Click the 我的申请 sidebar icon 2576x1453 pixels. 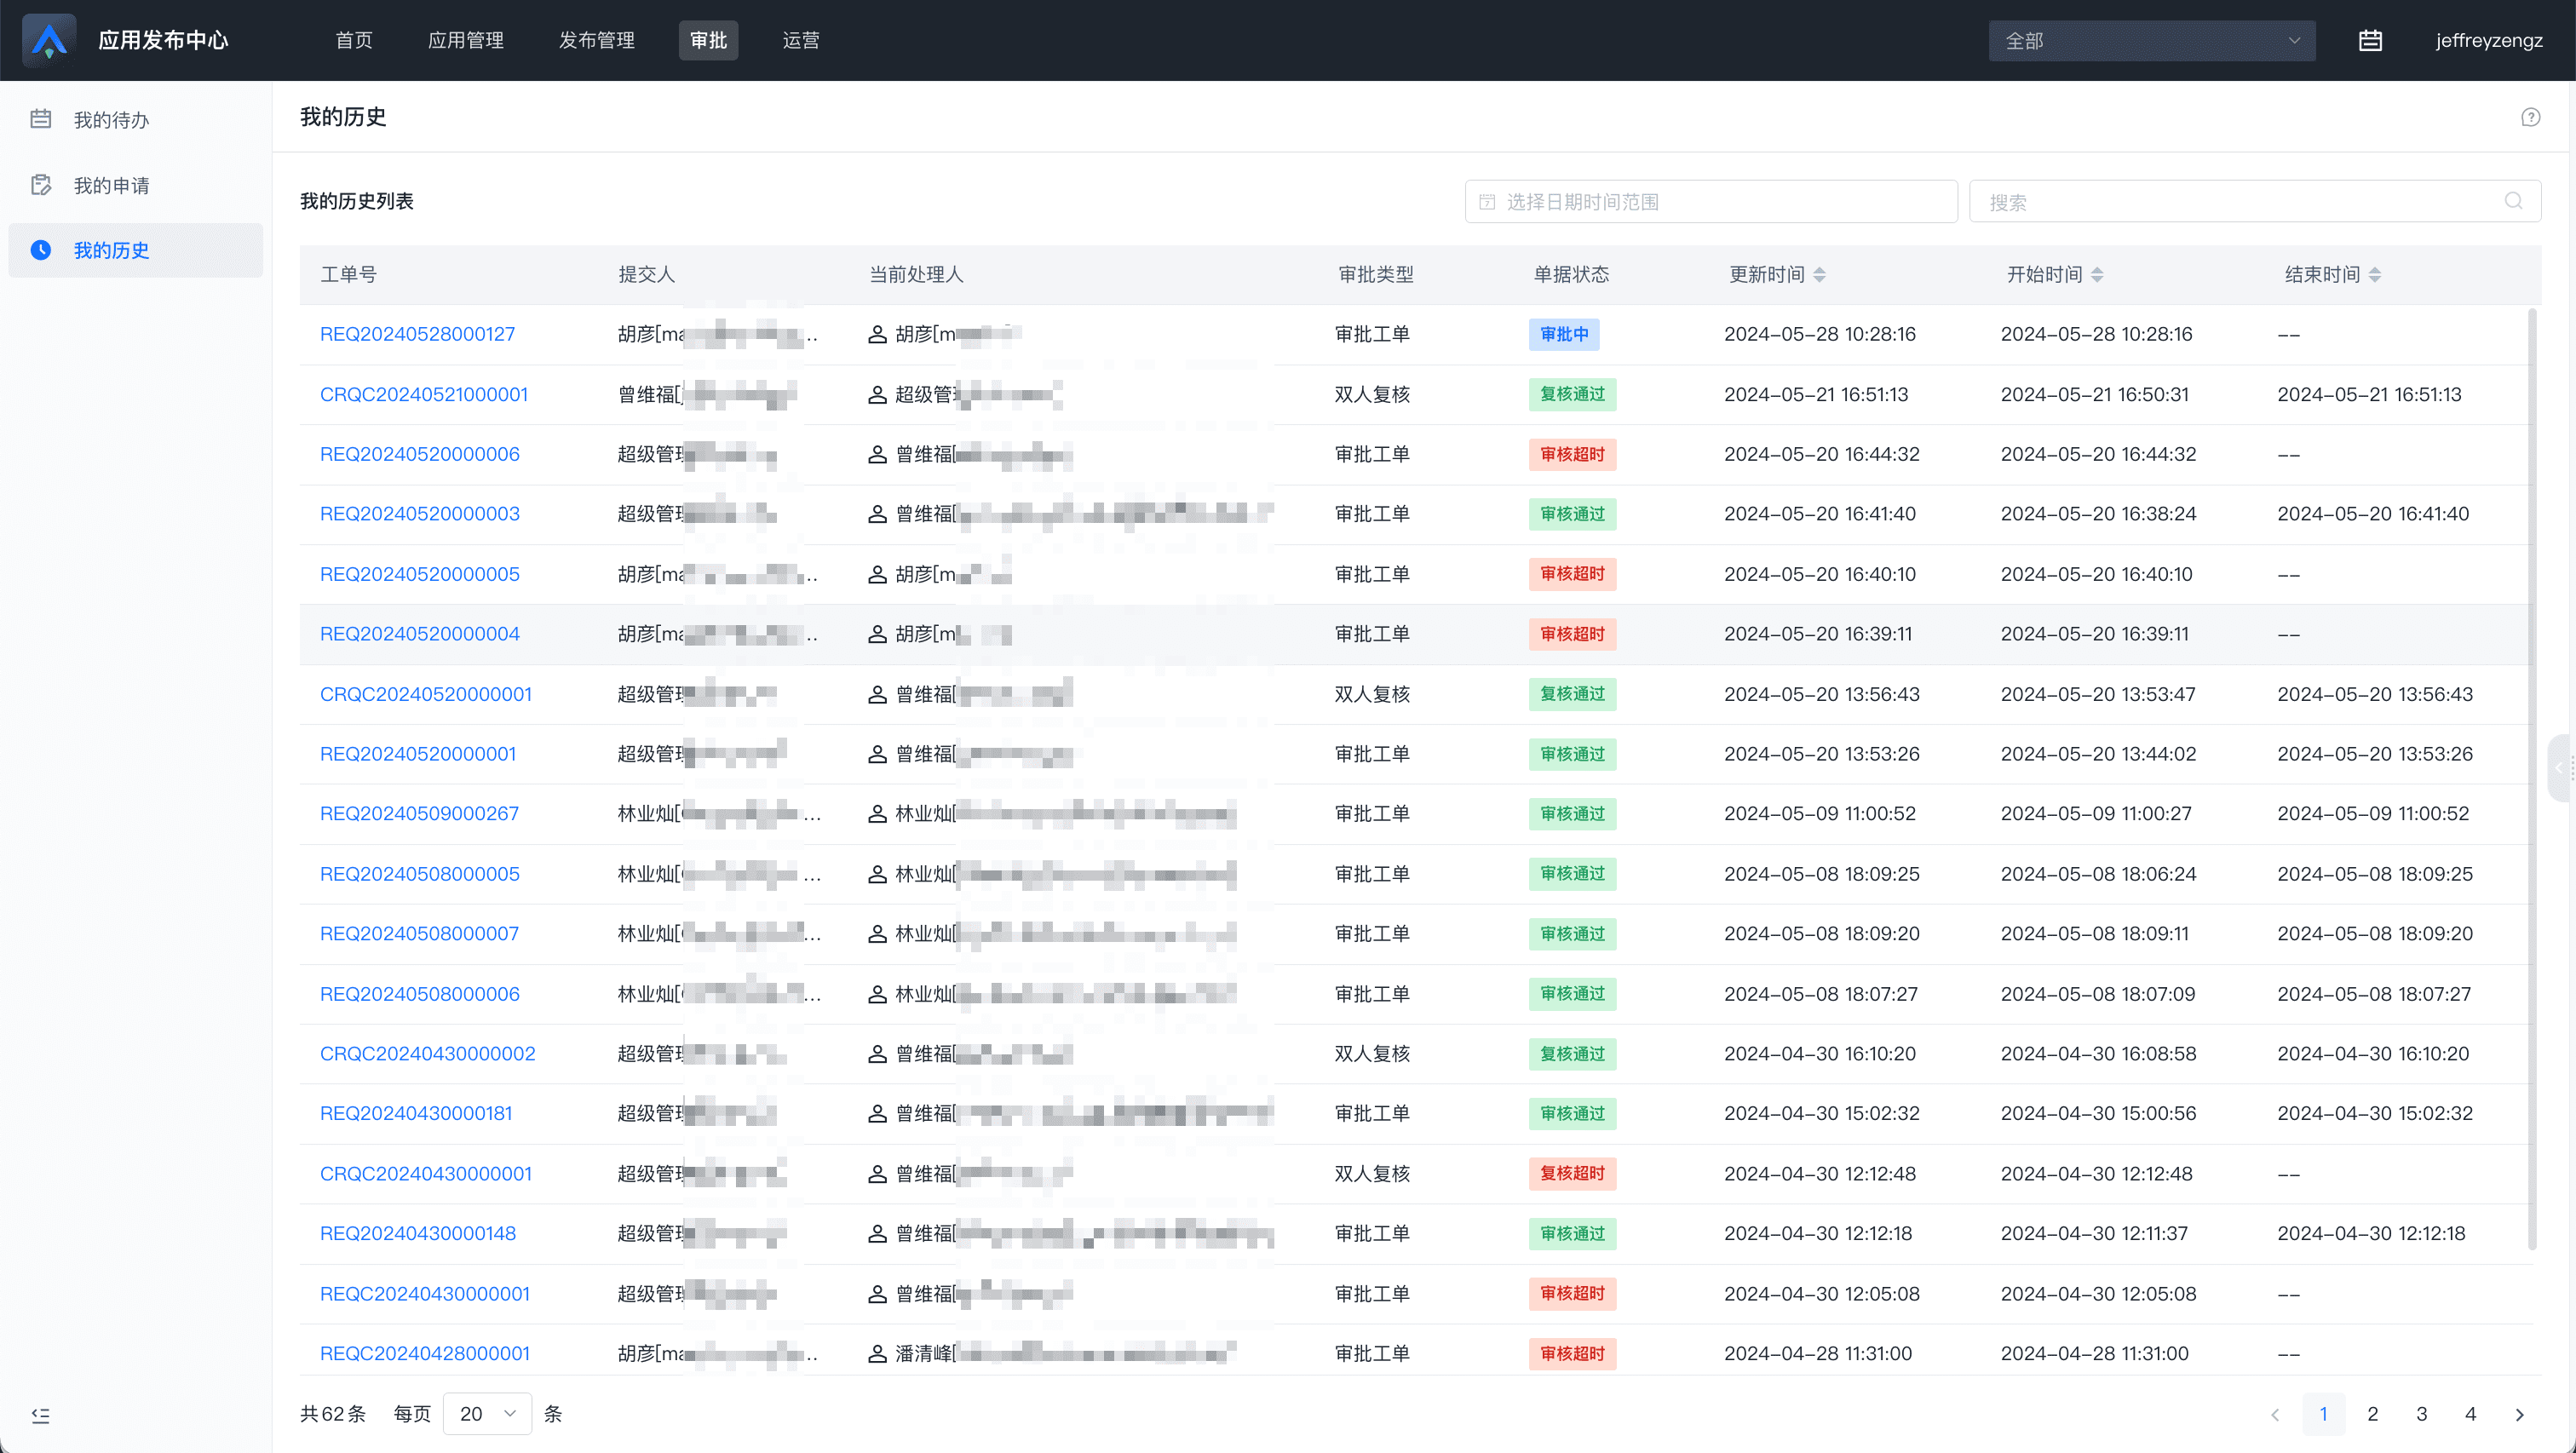[x=41, y=185]
